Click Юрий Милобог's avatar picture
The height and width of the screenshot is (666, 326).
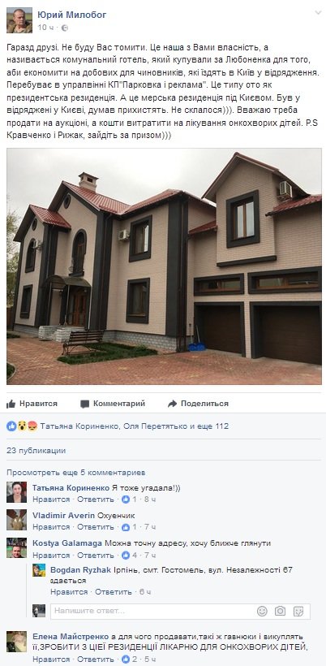pos(19,20)
